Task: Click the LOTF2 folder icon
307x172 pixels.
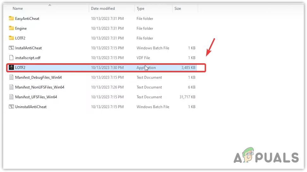Action: pos(11,38)
